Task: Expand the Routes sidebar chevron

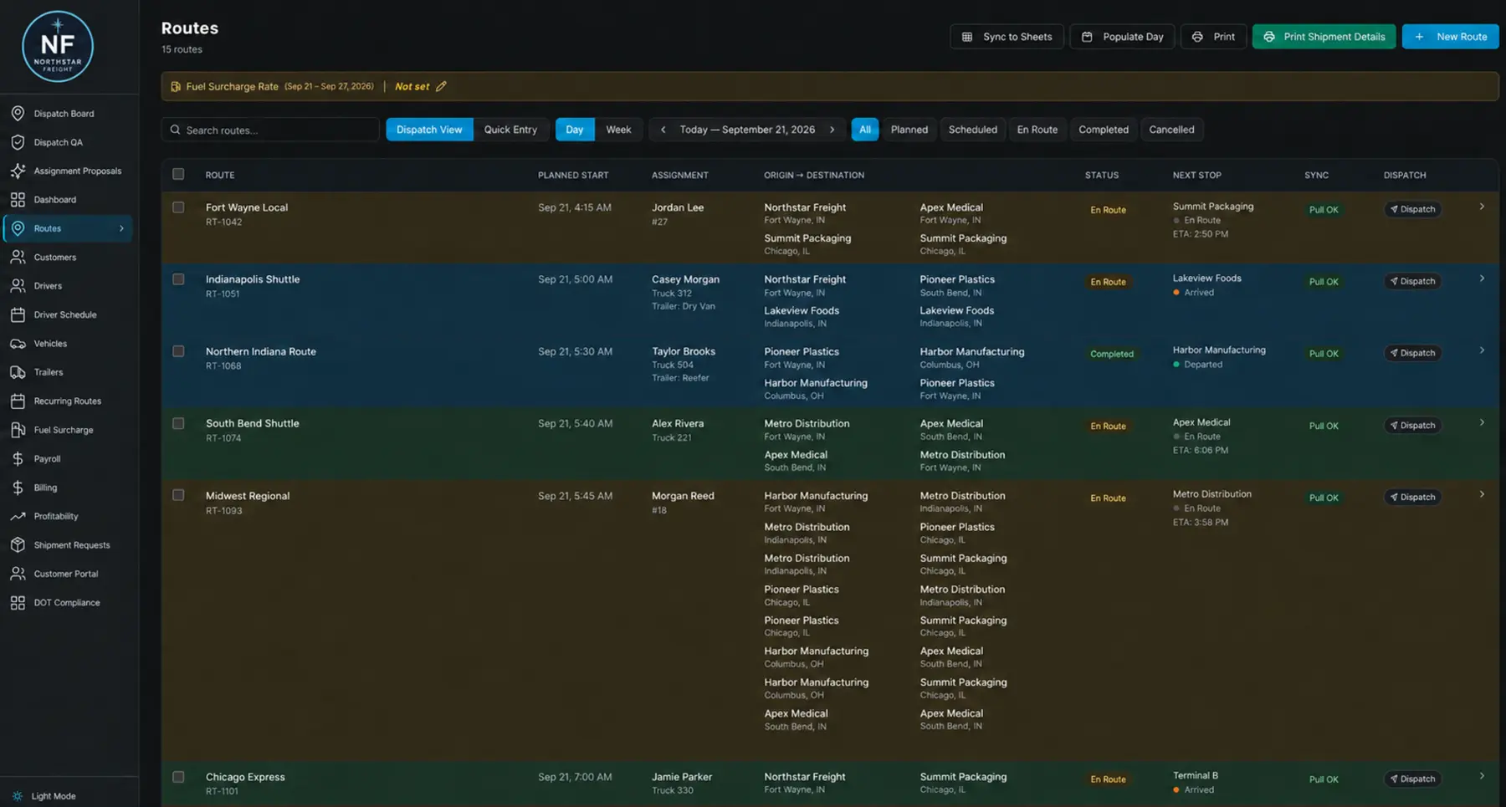Action: click(x=121, y=228)
